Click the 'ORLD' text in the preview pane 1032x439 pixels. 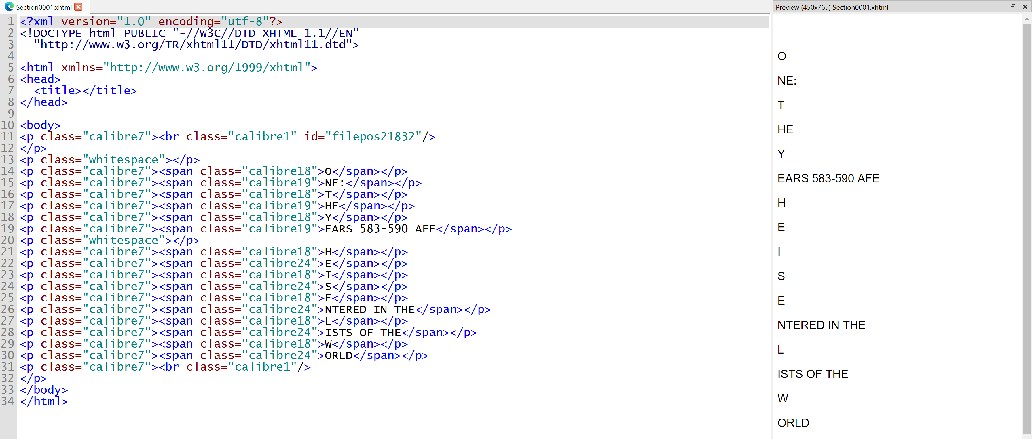tap(793, 423)
